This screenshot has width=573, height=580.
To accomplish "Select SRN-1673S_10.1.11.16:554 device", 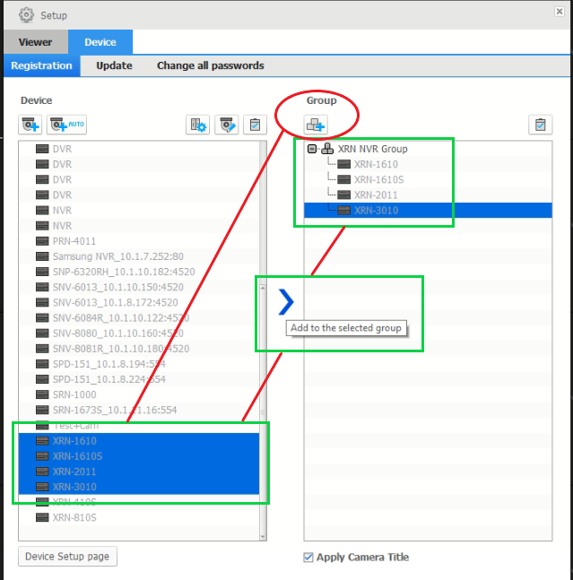I will tap(139, 410).
